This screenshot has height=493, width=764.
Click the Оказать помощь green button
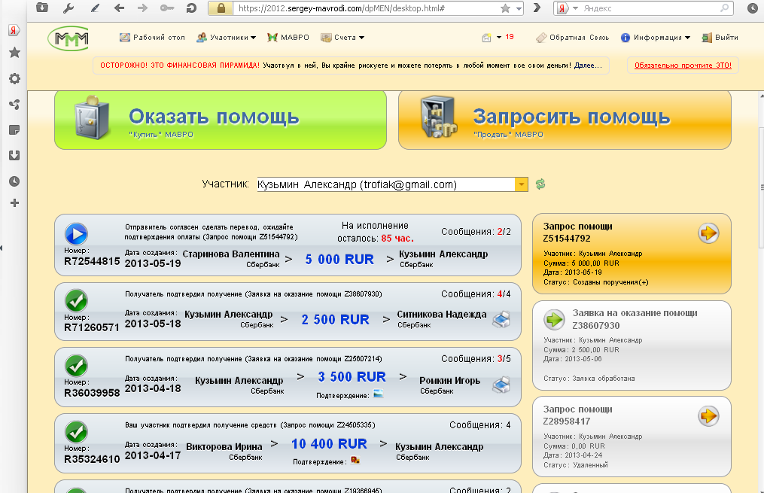221,120
